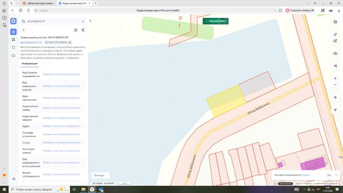This screenshot has height=193, width=343.
Task: Accept cookies with the Ок button
Action: click(329, 175)
